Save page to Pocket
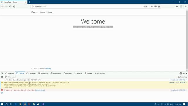This screenshot has height=106, width=188. pyautogui.click(x=155, y=6)
